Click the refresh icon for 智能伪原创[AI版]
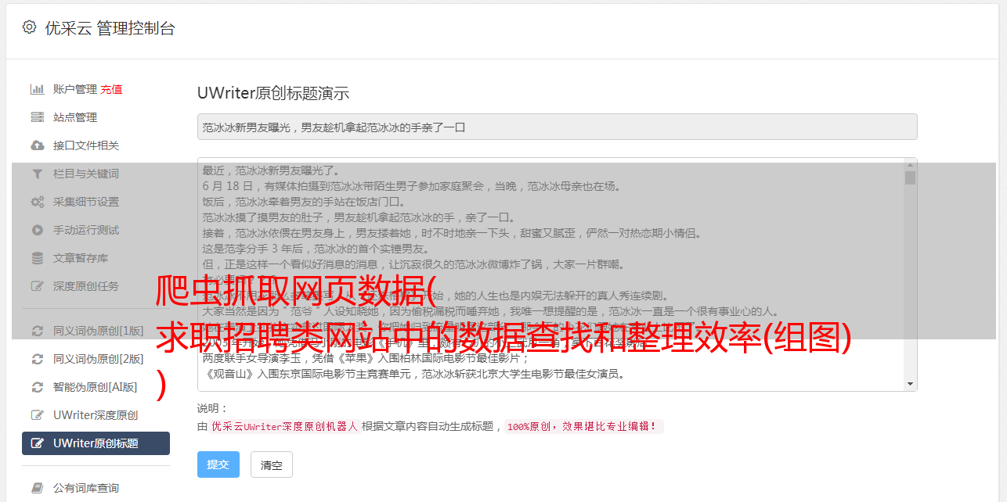The image size is (1007, 502). (x=37, y=387)
